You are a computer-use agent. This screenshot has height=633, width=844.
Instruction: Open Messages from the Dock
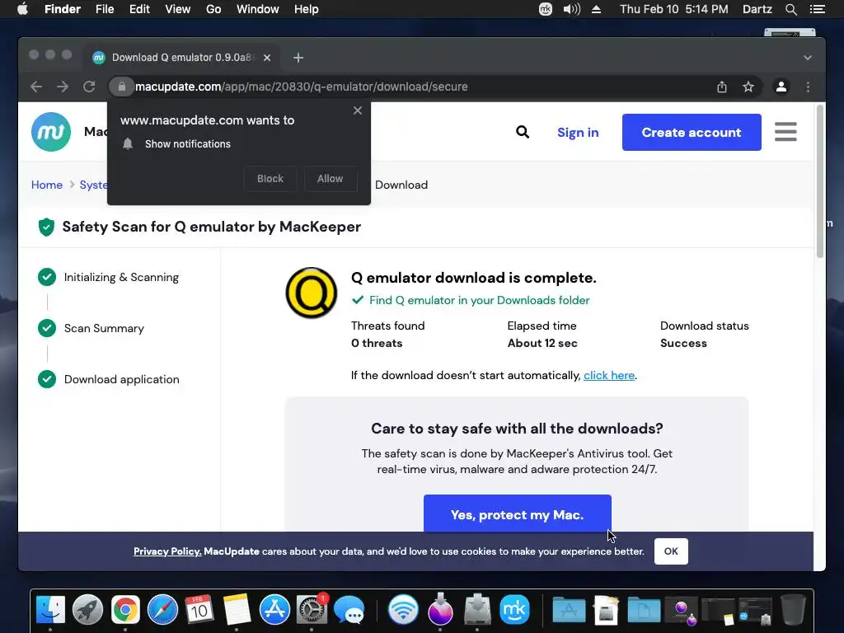[349, 610]
